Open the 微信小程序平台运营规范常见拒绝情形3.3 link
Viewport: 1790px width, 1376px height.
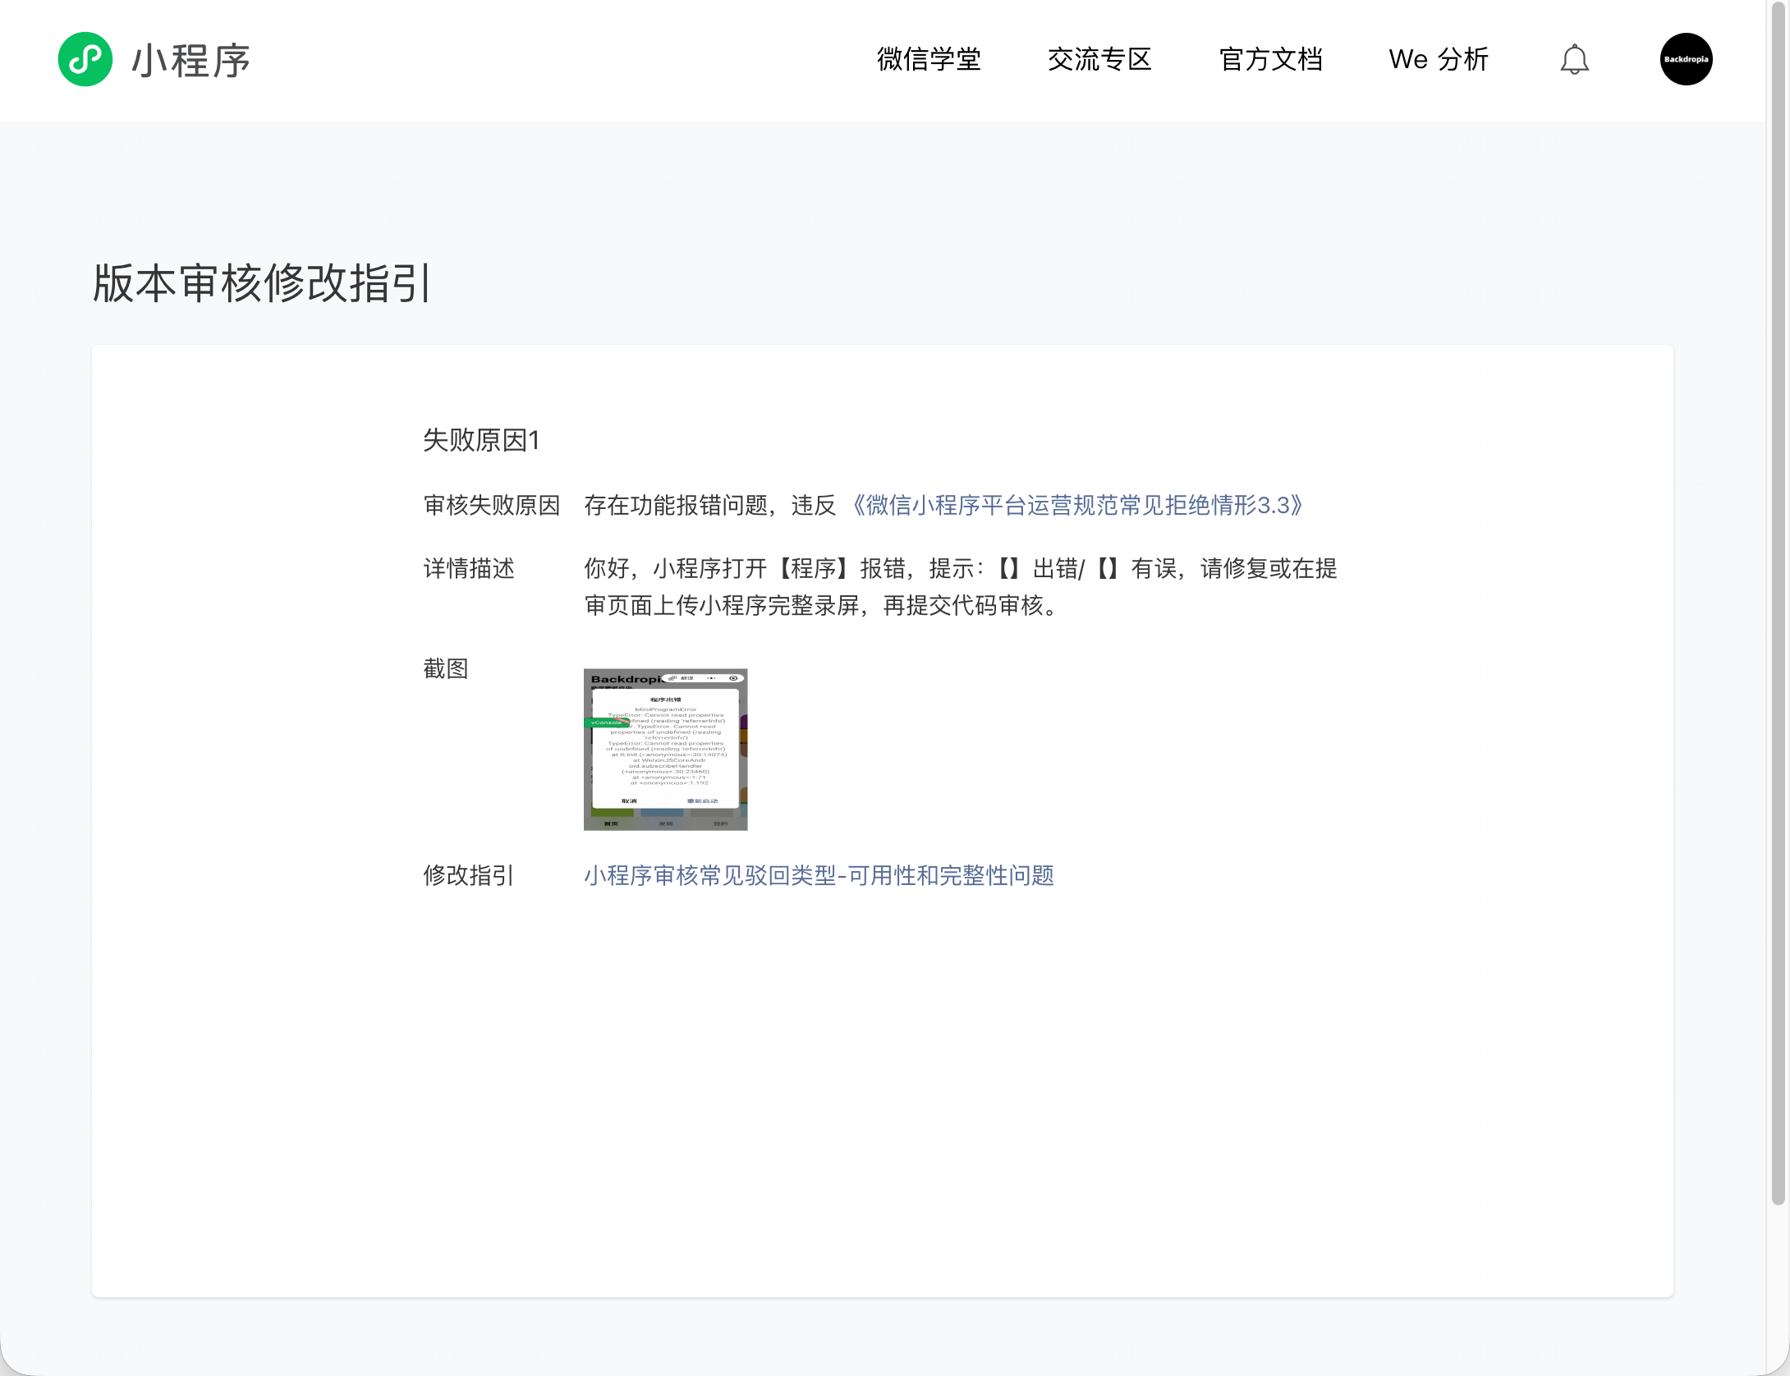pyautogui.click(x=1075, y=505)
